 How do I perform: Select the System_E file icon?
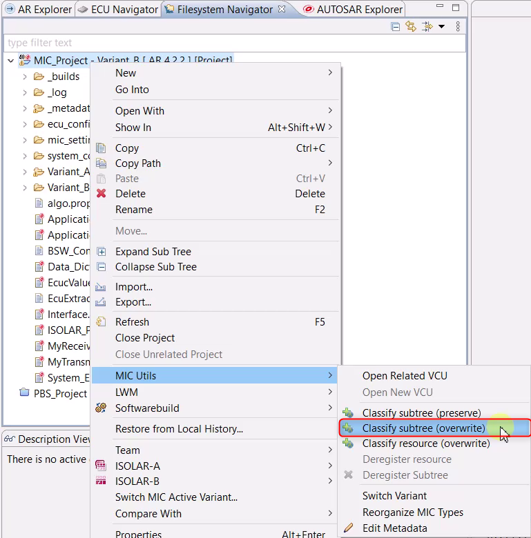tap(39, 377)
